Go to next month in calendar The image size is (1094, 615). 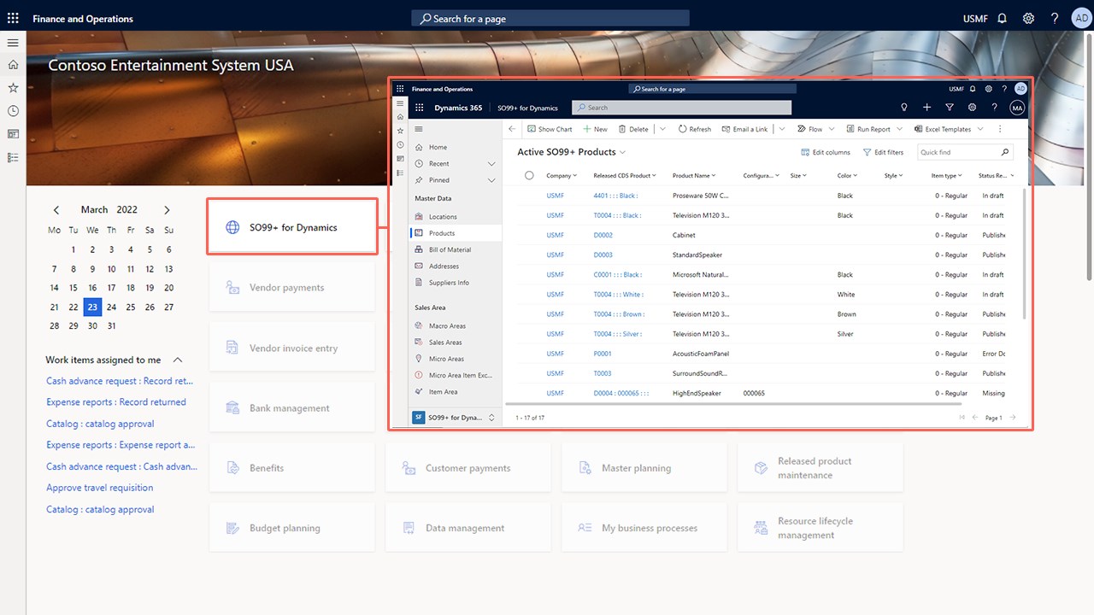coord(167,210)
